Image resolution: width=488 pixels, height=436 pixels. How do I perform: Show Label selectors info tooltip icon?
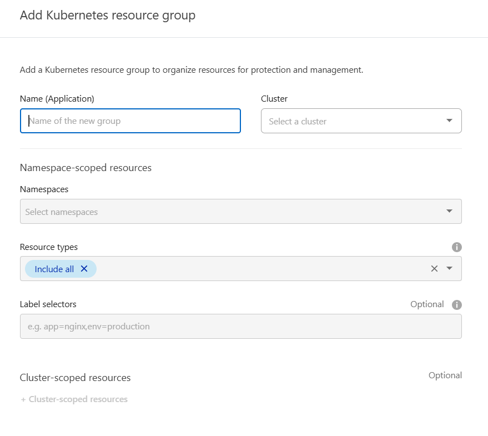(456, 304)
